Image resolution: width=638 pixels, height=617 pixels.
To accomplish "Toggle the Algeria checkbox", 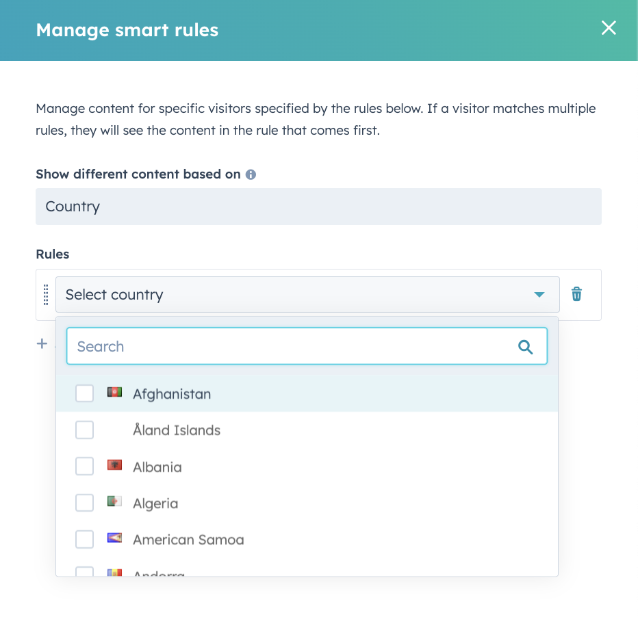I will [x=84, y=503].
